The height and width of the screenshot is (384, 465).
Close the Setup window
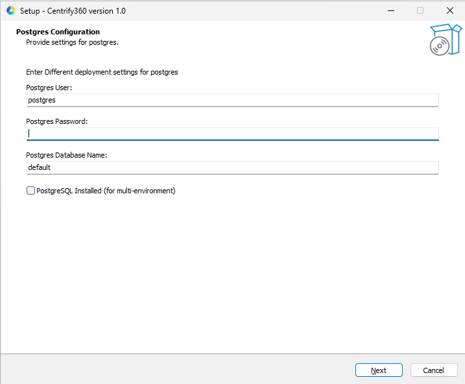point(450,10)
